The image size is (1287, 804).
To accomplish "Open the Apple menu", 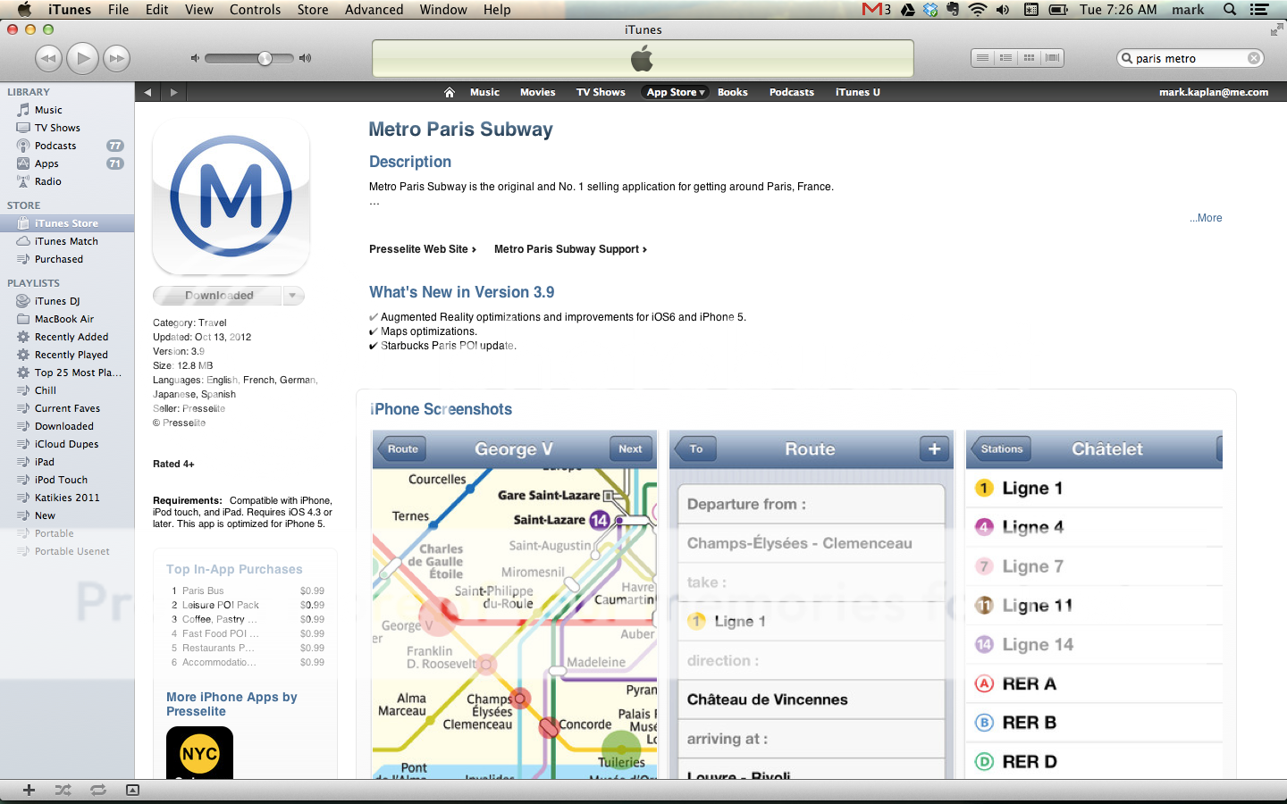I will [24, 9].
